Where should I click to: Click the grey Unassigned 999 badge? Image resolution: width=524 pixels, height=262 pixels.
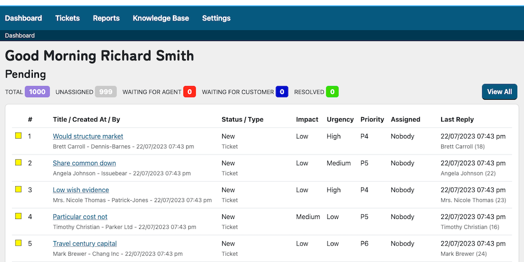pyautogui.click(x=106, y=92)
